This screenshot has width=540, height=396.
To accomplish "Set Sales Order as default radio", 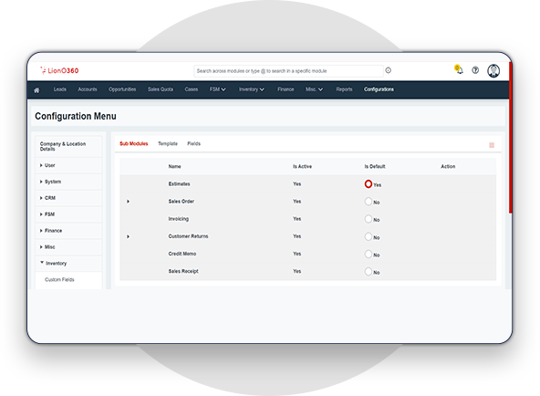I will pyautogui.click(x=369, y=202).
